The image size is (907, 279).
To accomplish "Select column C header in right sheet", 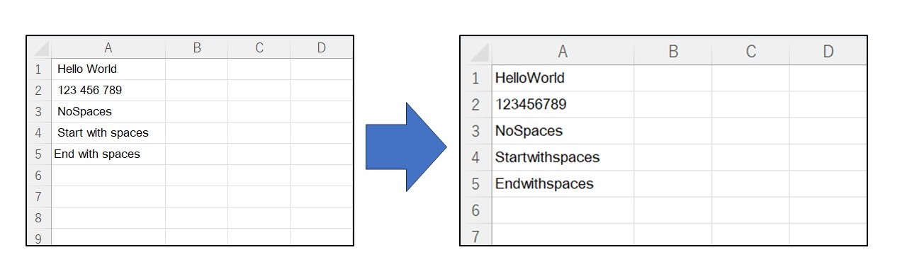I will click(750, 51).
